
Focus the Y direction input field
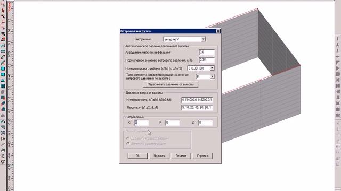click(x=173, y=123)
